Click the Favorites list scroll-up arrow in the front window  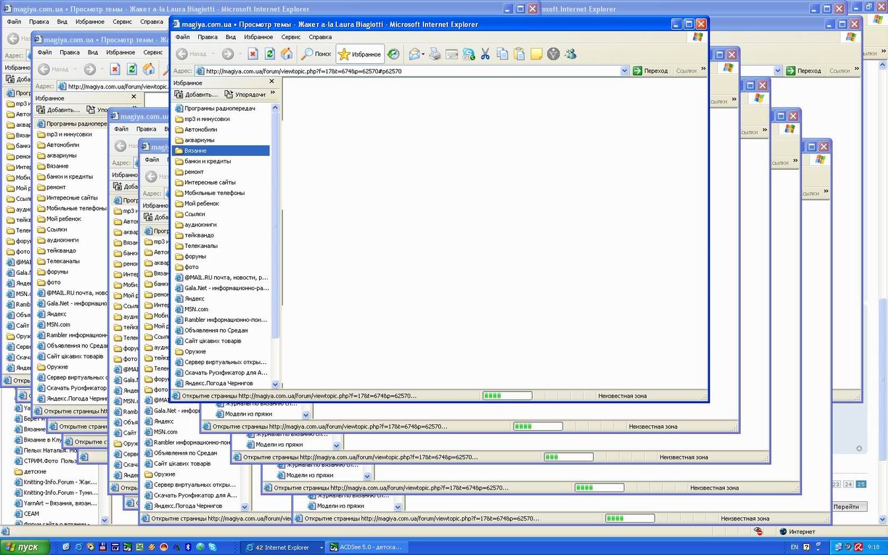pos(276,108)
